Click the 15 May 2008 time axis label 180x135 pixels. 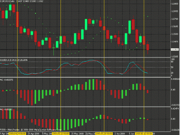point(77,134)
